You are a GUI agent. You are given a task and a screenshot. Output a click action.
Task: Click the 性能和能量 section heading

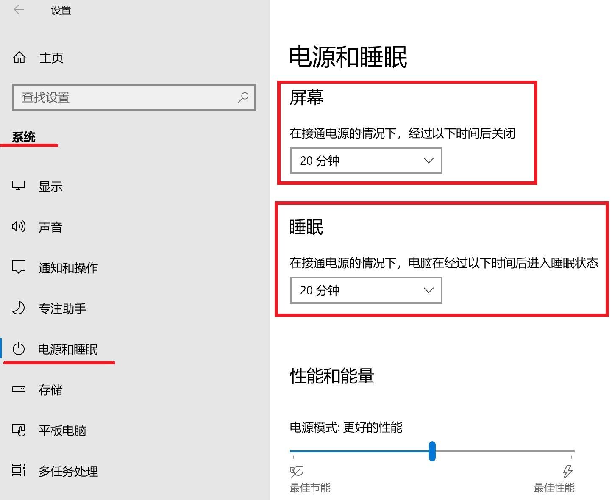click(x=332, y=376)
